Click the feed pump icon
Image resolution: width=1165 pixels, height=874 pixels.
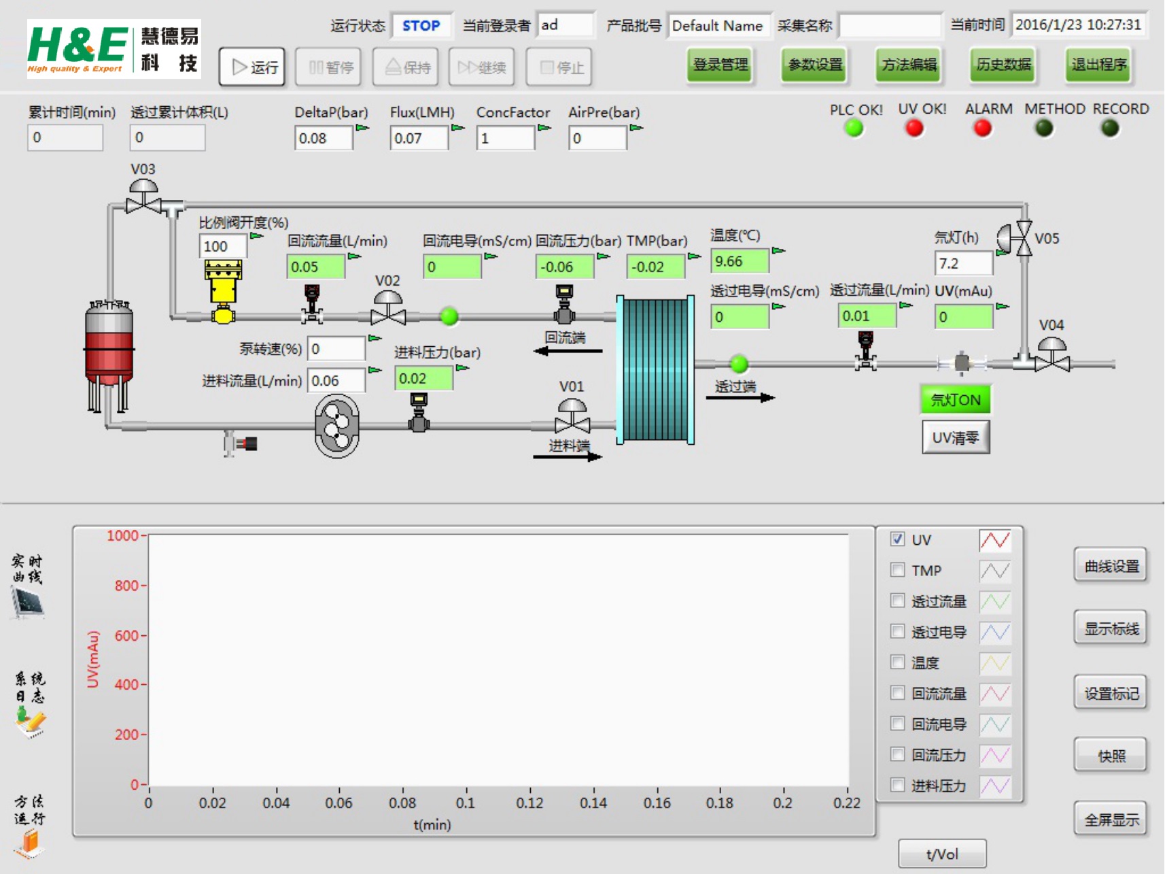click(337, 426)
